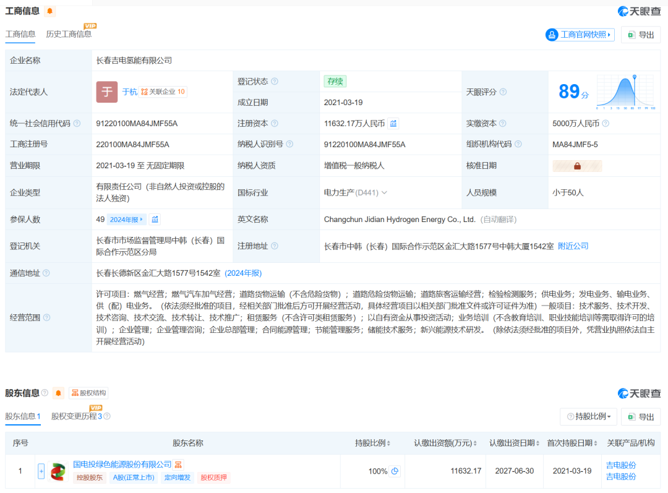The width and height of the screenshot is (668, 493).
Task: Click the 2027-06-30 date cell
Action: (x=514, y=471)
